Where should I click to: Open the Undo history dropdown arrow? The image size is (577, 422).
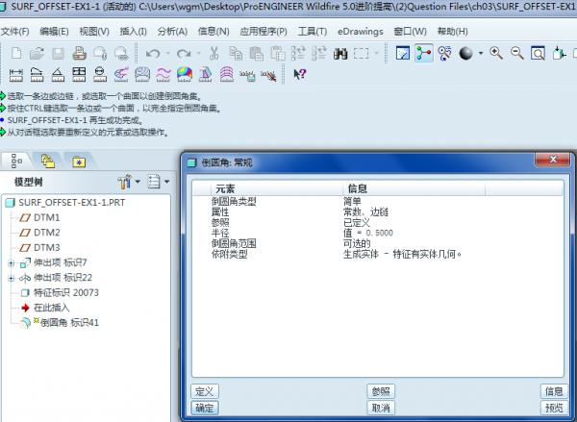pos(167,54)
